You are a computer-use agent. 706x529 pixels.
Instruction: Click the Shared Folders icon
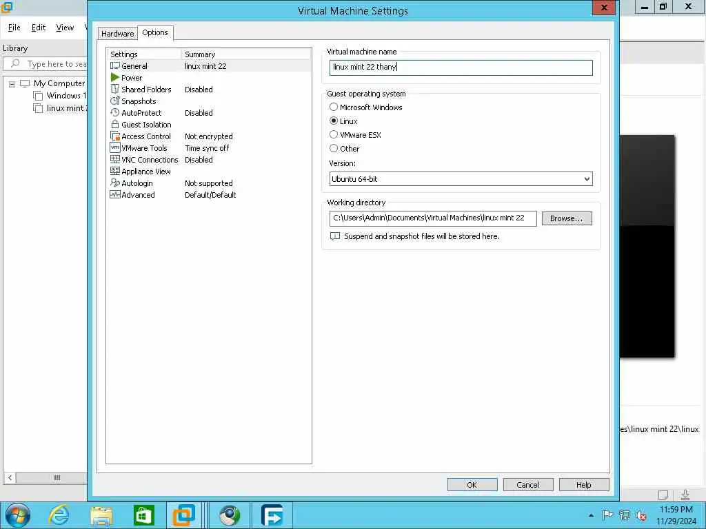tap(115, 90)
